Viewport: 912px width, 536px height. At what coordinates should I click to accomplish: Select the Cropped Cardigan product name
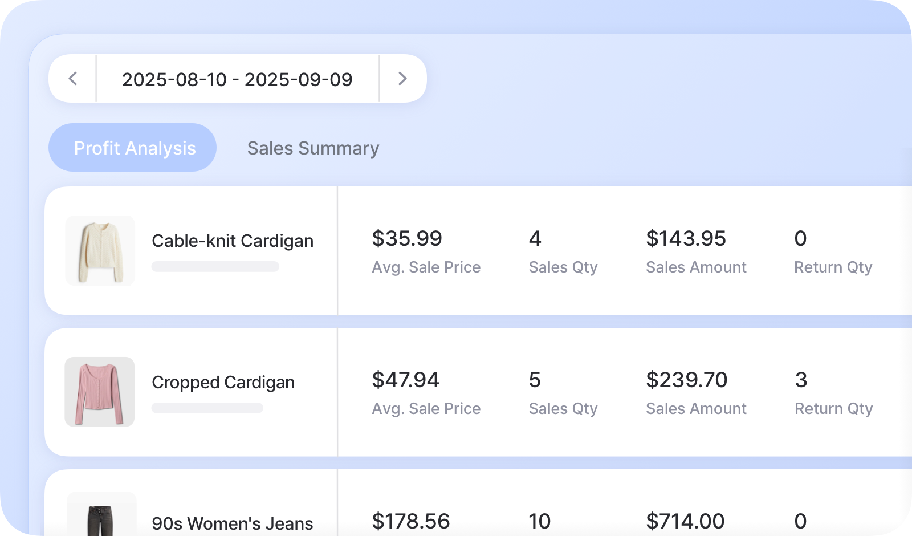tap(223, 382)
